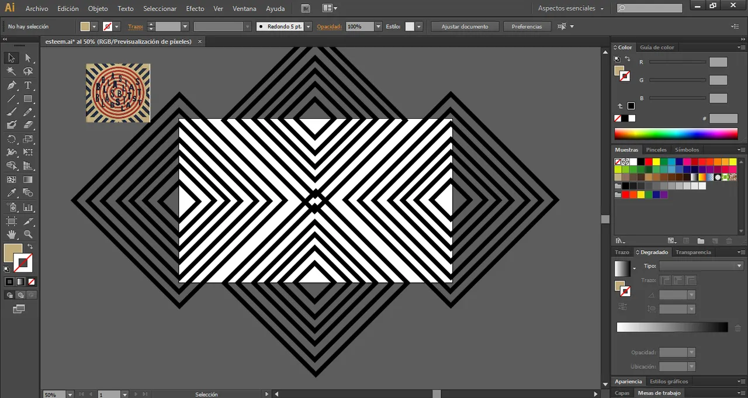
Task: Select the Gradient tool in toolbox
Action: (27, 180)
